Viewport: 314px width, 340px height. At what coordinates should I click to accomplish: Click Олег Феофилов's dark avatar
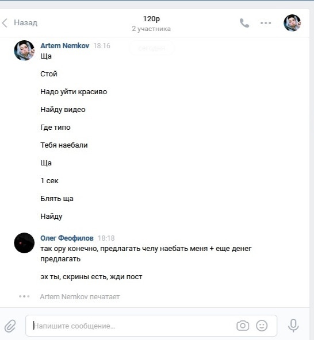click(x=24, y=243)
